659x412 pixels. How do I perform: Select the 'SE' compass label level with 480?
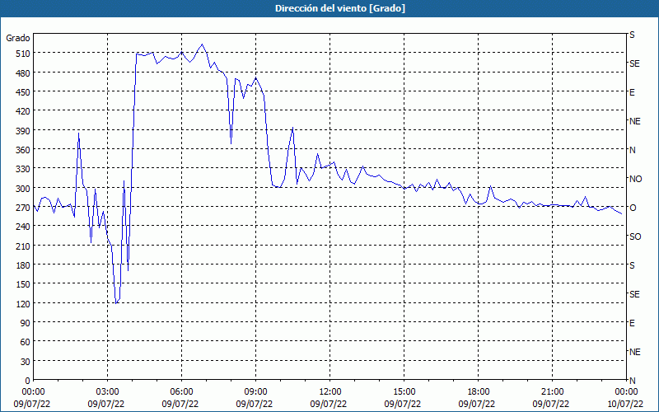click(634, 63)
